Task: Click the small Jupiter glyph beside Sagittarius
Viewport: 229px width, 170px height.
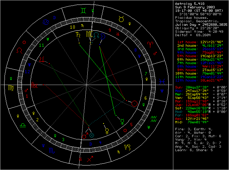Action: point(80,159)
